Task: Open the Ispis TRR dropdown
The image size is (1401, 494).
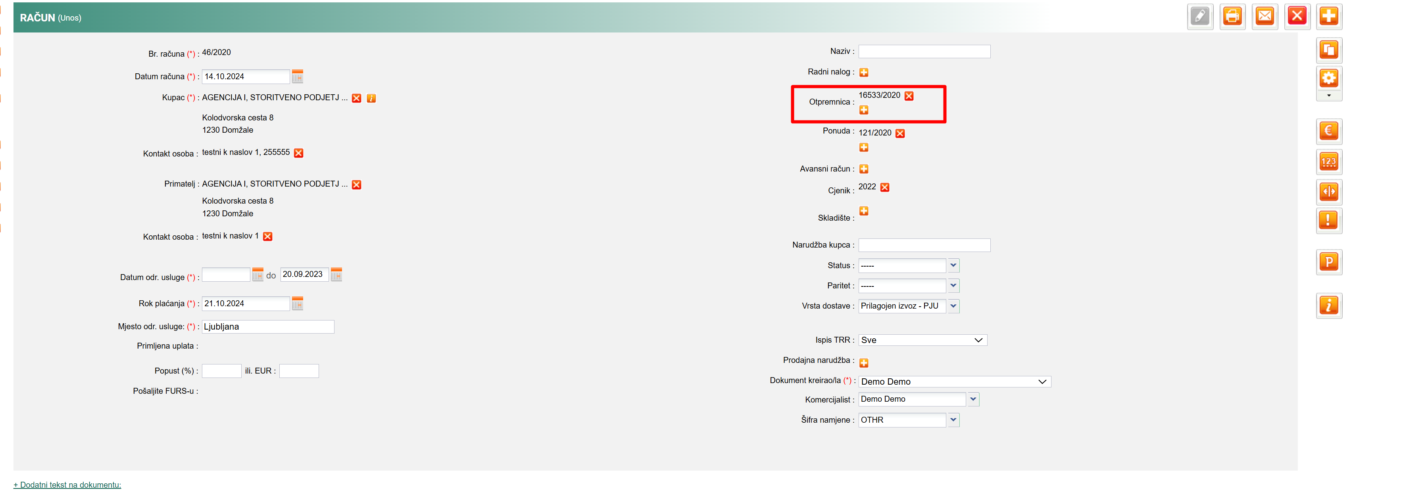Action: (x=922, y=340)
